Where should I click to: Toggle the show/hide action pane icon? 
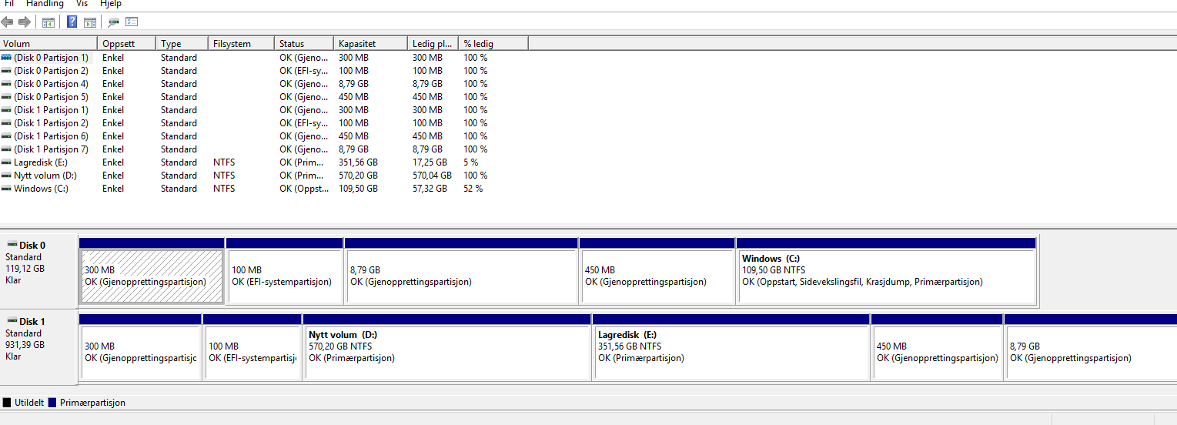coord(90,22)
